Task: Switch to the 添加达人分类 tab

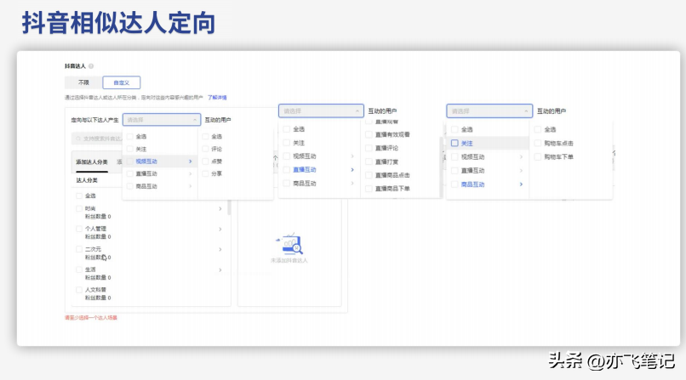Action: point(91,162)
